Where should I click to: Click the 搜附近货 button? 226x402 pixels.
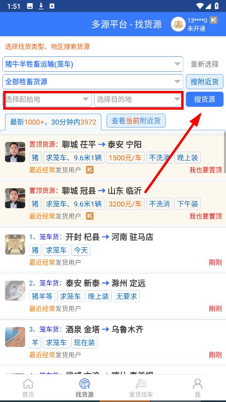[x=204, y=82]
